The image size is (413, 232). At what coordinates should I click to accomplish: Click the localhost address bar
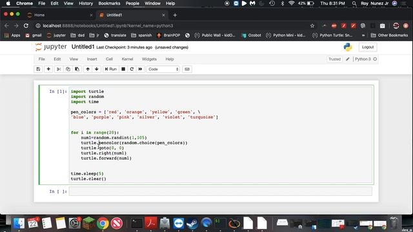pos(171,26)
